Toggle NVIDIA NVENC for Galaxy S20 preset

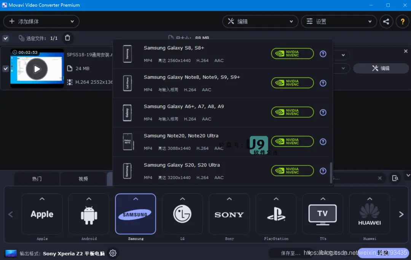292,171
